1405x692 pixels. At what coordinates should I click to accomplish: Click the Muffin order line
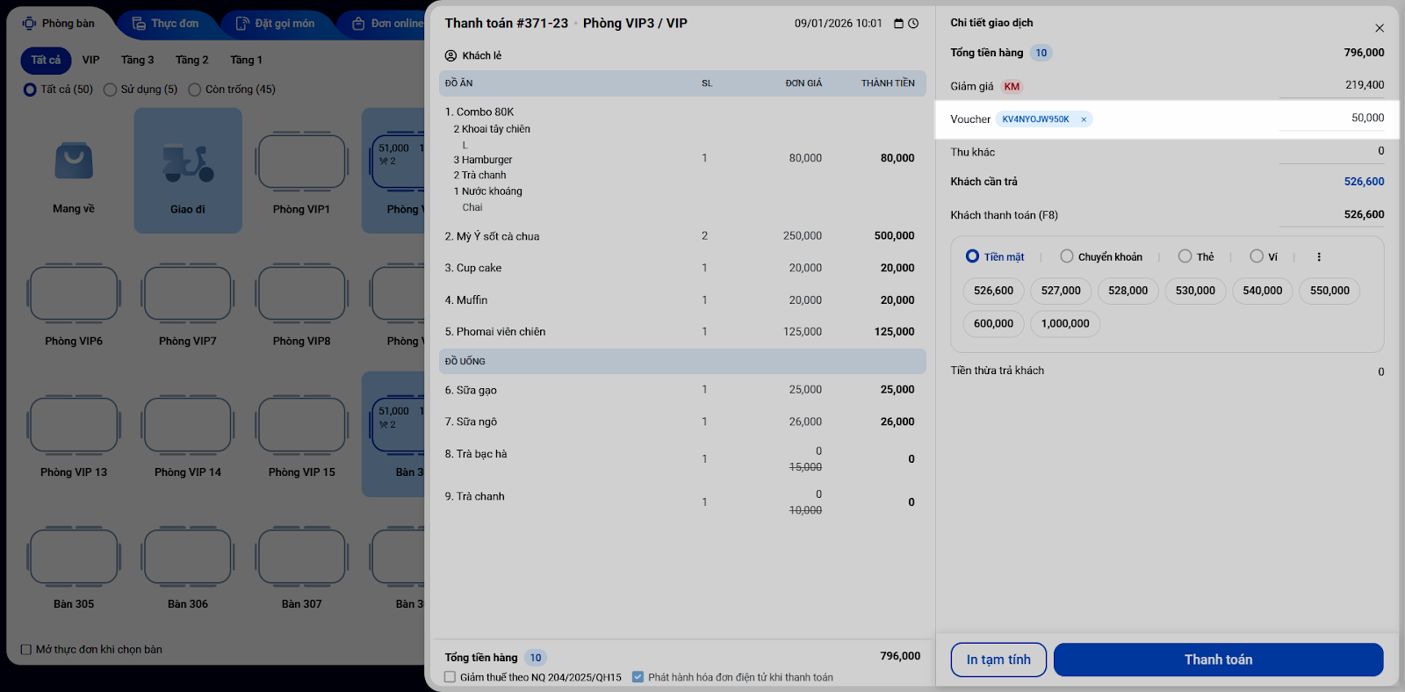[x=682, y=300]
